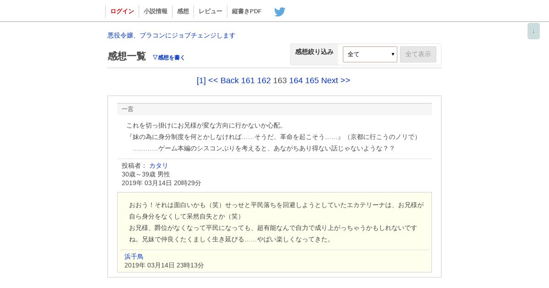The height and width of the screenshot is (288, 549).
Task: Open the Twitter bird icon link
Action: (x=280, y=11)
